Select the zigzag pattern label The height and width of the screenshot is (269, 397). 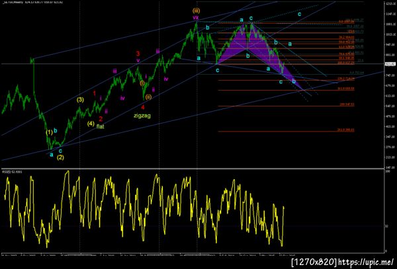point(142,116)
